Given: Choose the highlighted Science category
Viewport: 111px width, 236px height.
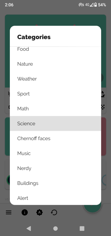Looking at the screenshot, I should pos(55,124).
